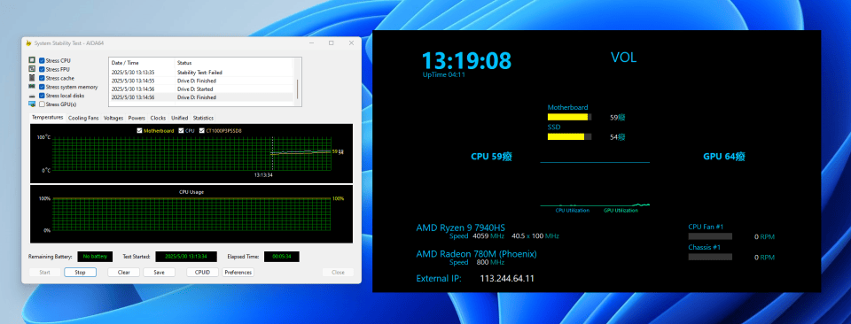Open the Preferences dialog

pos(238,273)
